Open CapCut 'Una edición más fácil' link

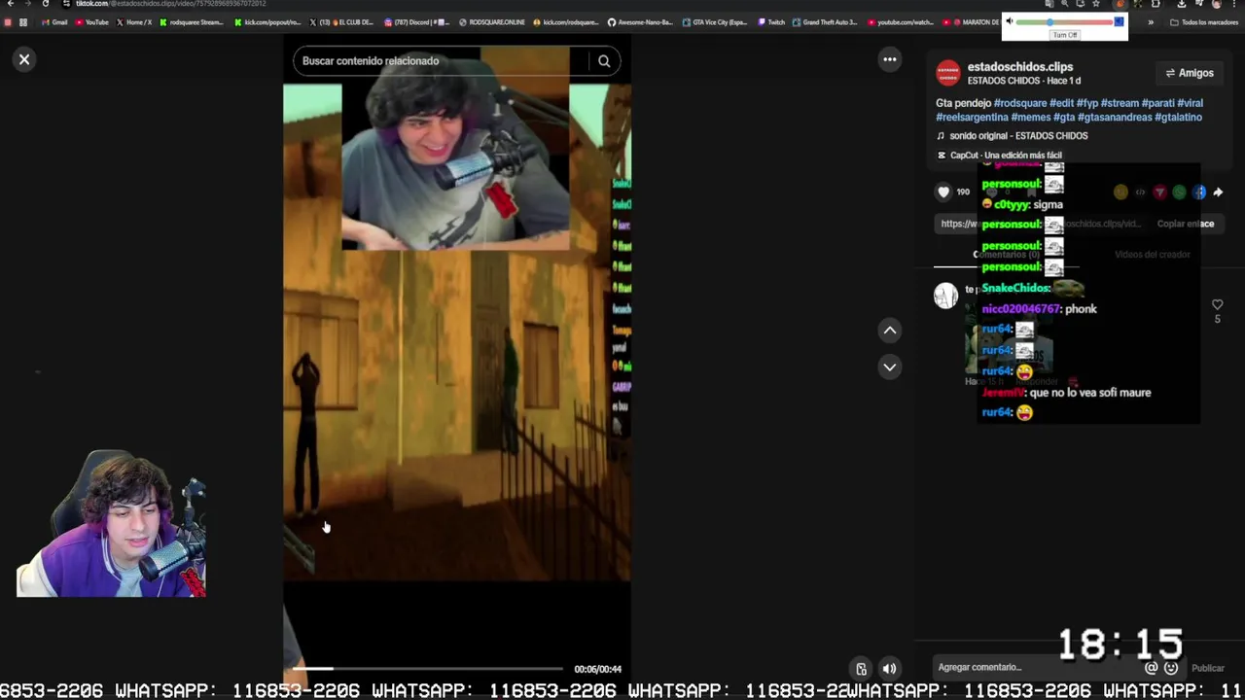pyautogui.click(x=999, y=156)
